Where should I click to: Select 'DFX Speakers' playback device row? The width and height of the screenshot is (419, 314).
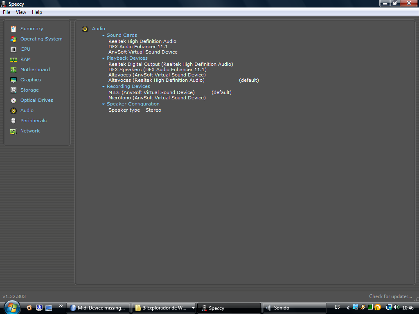pos(158,70)
